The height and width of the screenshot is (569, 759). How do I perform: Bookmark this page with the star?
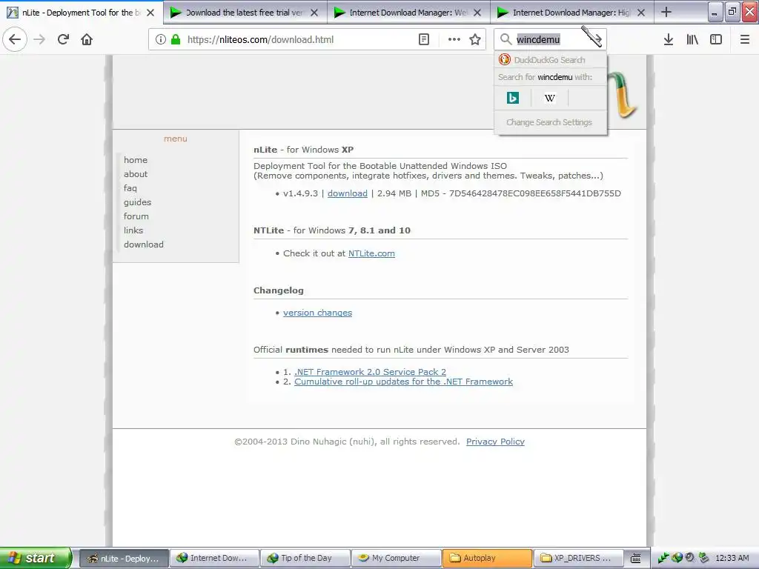[x=475, y=39]
